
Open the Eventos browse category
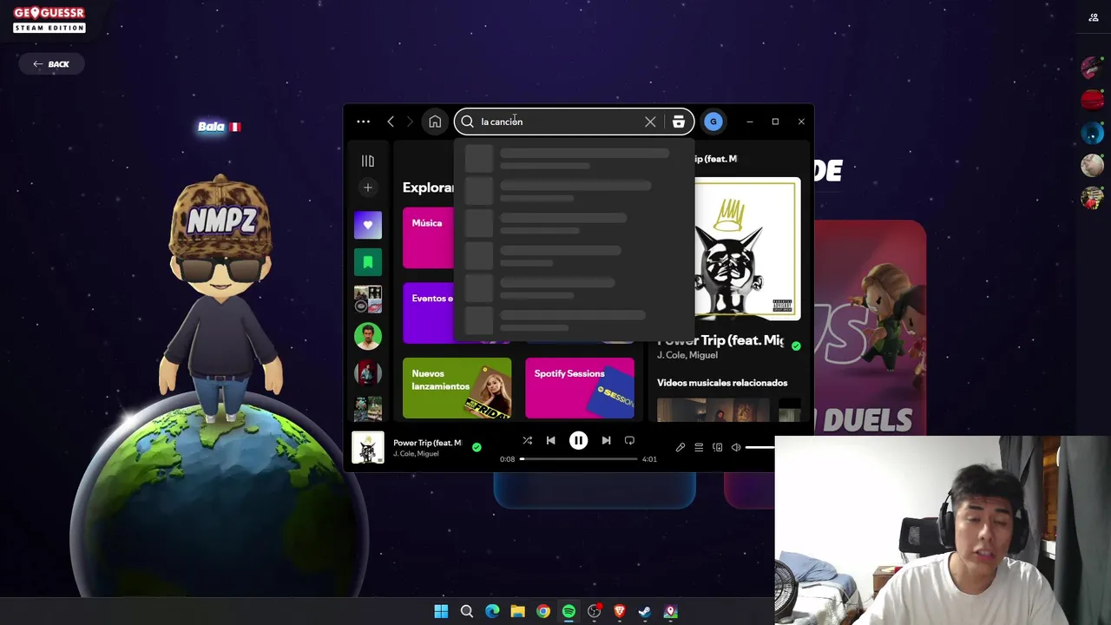pos(428,313)
